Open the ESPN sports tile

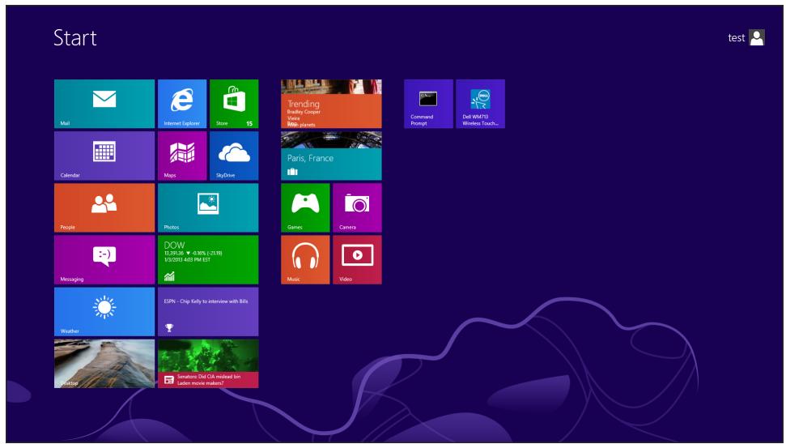click(x=208, y=312)
